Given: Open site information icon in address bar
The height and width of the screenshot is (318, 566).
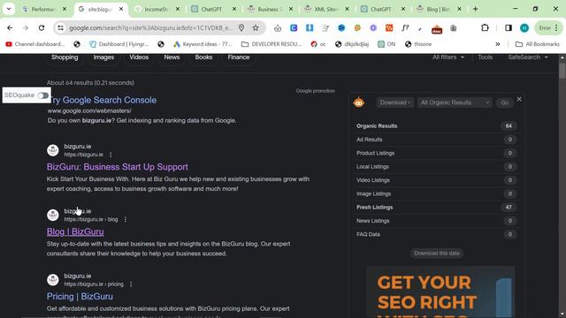Looking at the screenshot, I should coord(60,27).
